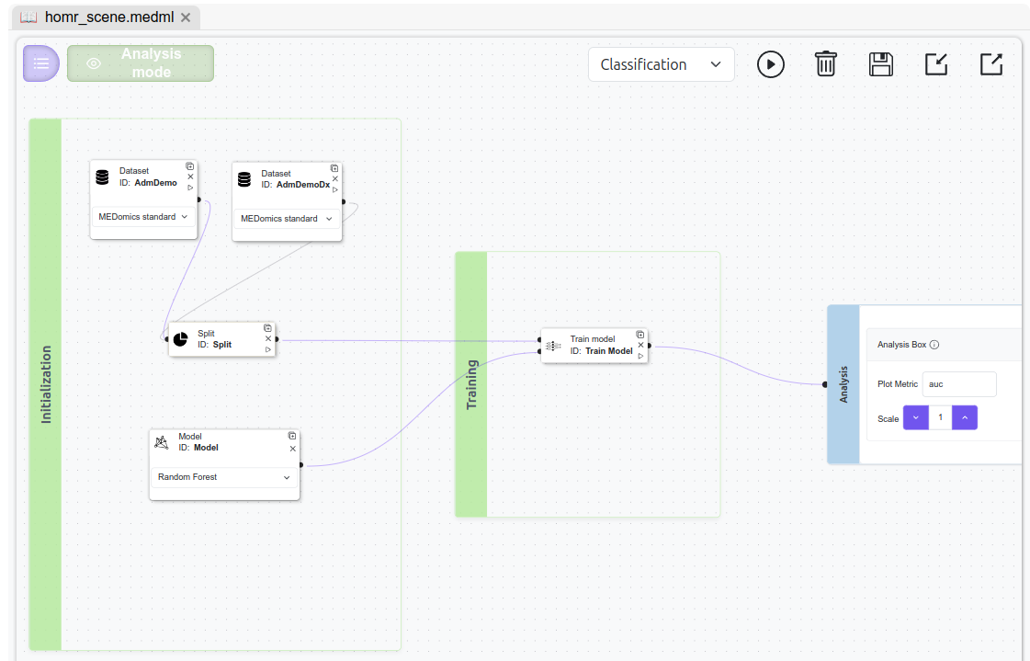Expand AdmDemoDx's MEDomics standard dropdown

click(x=286, y=219)
